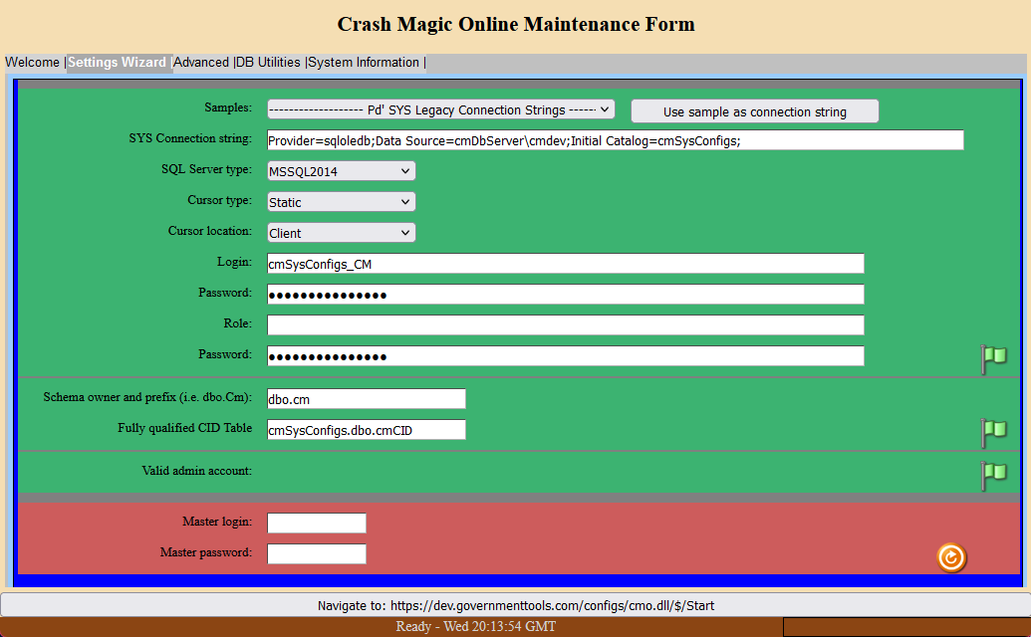The height and width of the screenshot is (637, 1031).
Task: Expand the Cursor location dropdown
Action: coord(342,233)
